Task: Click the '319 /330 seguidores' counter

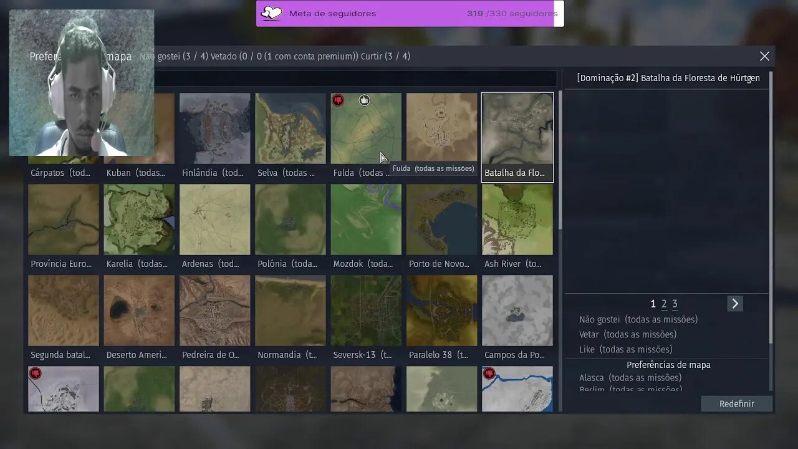Action: click(x=512, y=14)
